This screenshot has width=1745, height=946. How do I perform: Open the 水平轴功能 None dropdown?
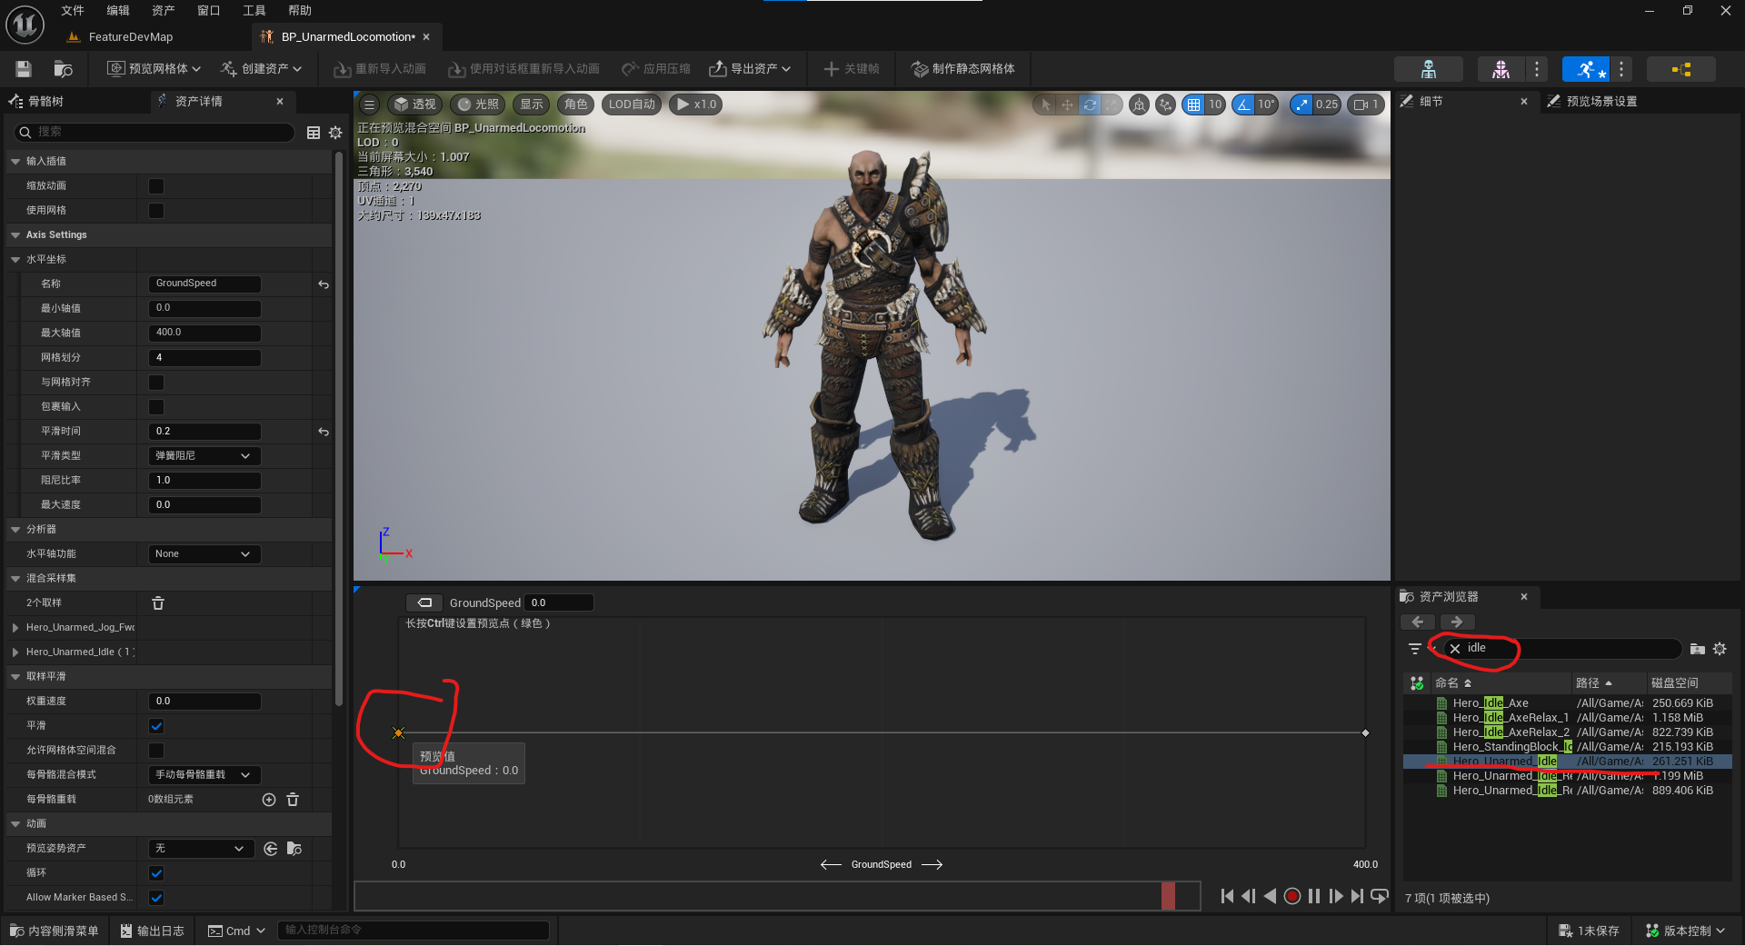[x=204, y=554]
